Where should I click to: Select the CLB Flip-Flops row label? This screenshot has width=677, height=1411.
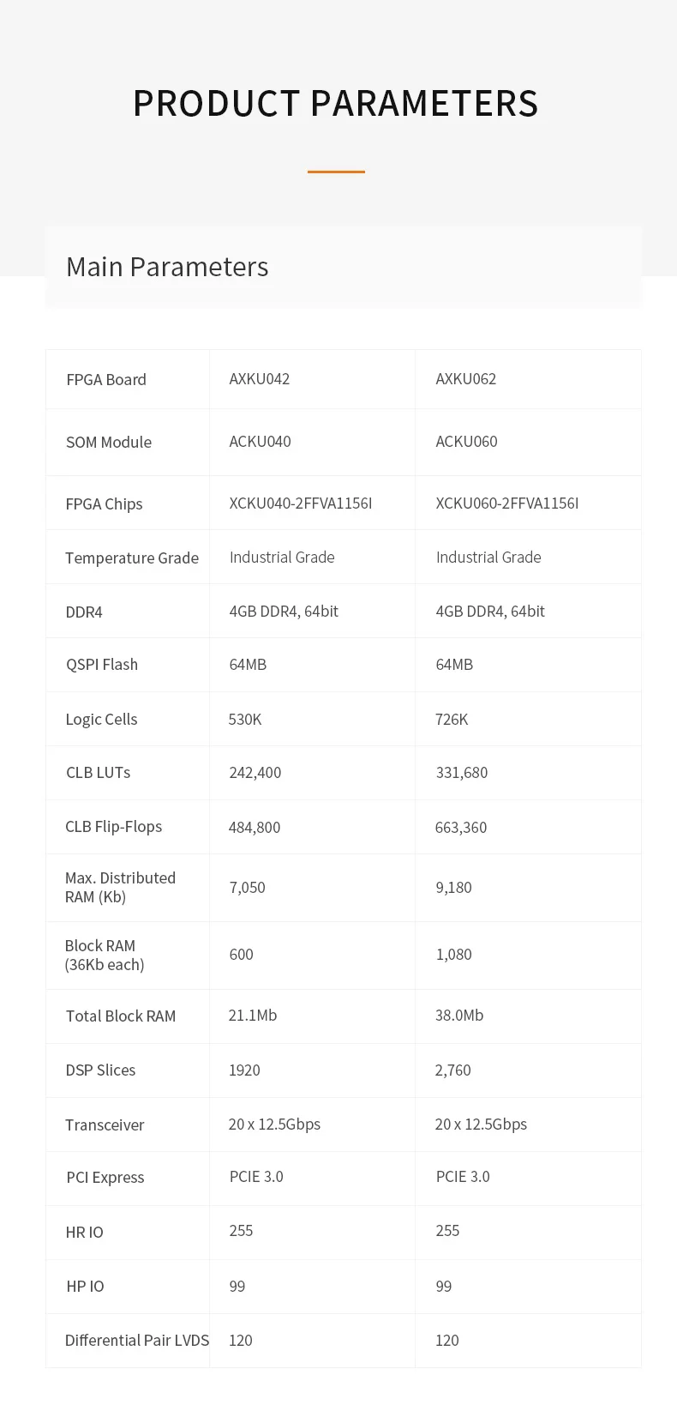tap(114, 827)
